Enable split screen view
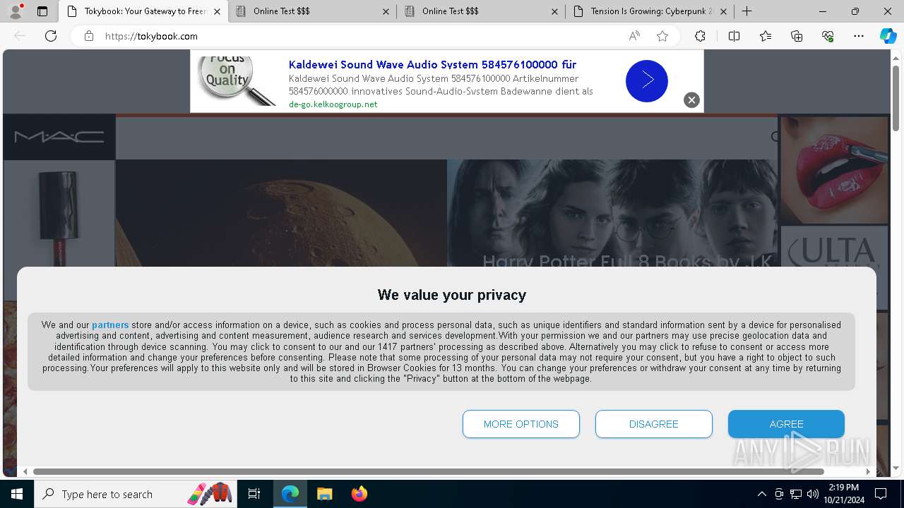 tap(734, 36)
